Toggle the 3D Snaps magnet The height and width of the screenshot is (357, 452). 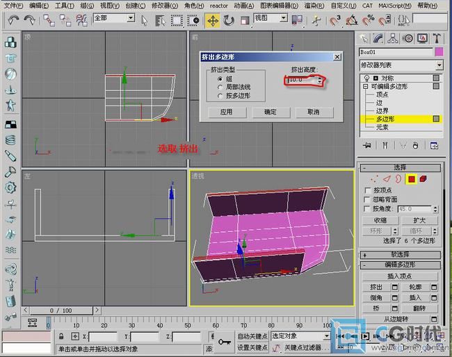pyautogui.click(x=335, y=21)
